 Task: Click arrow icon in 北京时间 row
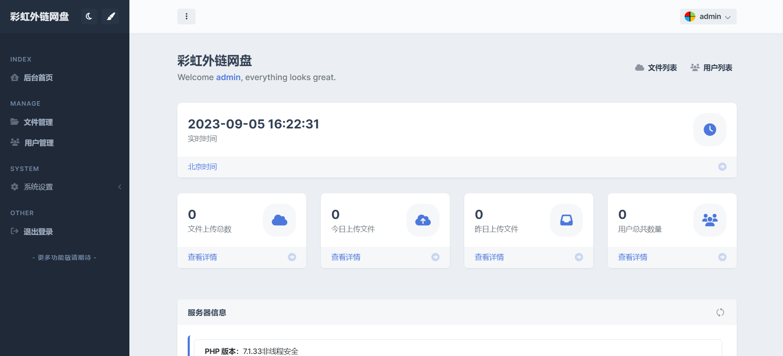722,167
